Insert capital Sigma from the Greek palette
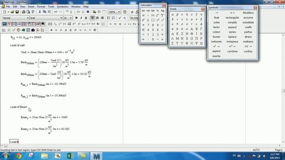The image size is (285, 160). (172, 44)
